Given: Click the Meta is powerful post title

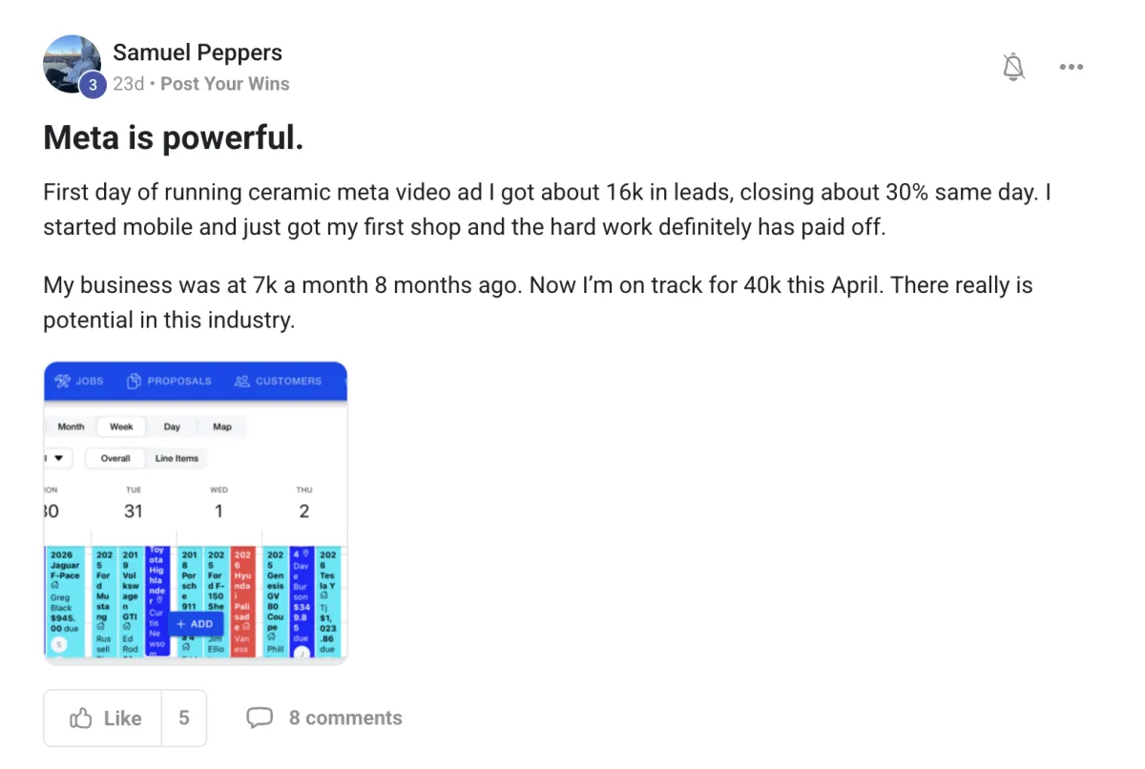Looking at the screenshot, I should (x=174, y=139).
